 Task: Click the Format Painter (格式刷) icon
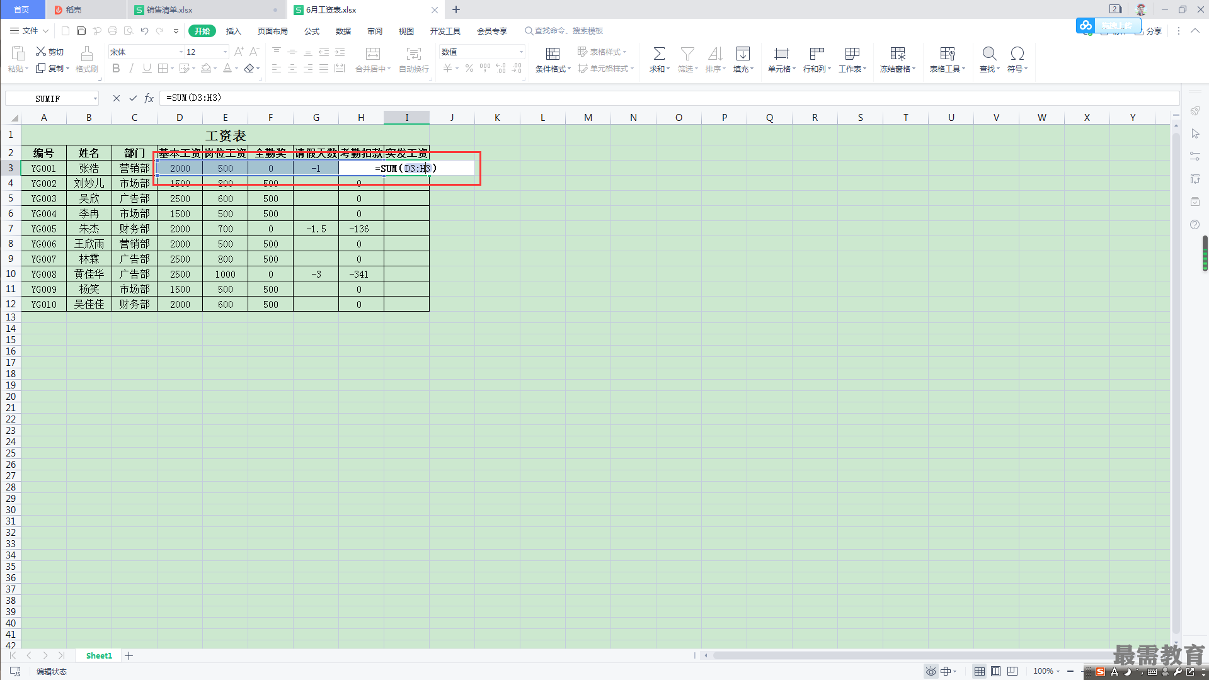pos(87,54)
